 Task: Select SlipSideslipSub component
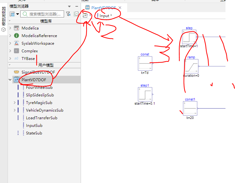coord(40,95)
